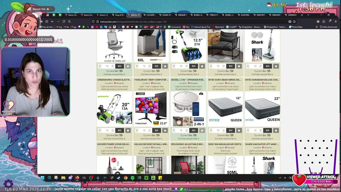This screenshot has width=341, height=192.
Task: Open Spotify from the taskbar
Action: 132,178
